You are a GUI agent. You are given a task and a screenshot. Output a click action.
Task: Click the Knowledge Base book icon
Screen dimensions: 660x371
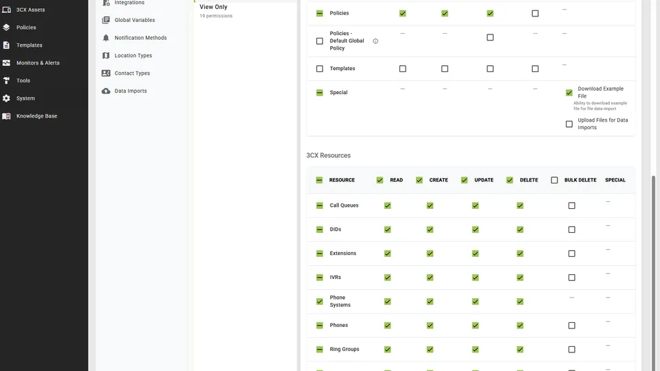[x=6, y=116]
